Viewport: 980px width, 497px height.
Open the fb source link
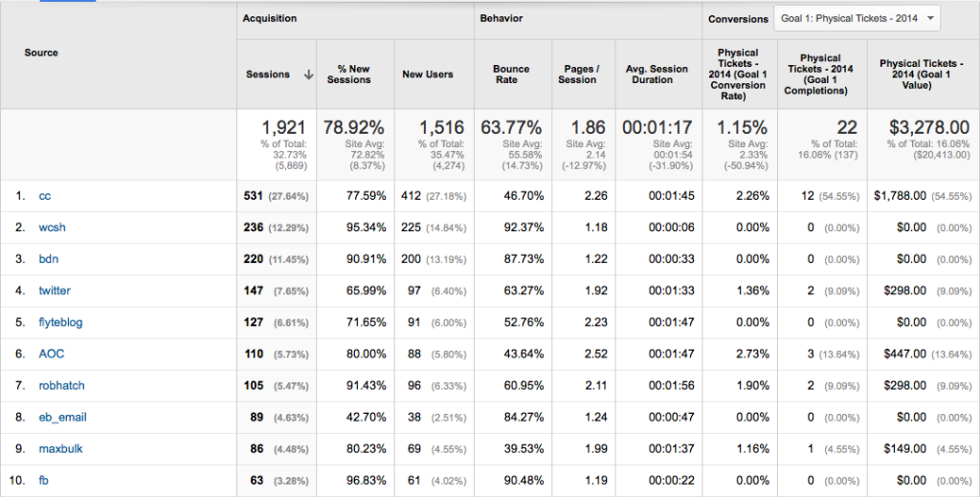pyautogui.click(x=43, y=481)
